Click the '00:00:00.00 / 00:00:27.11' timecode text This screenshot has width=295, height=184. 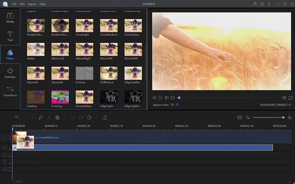pyautogui.click(x=275, y=105)
